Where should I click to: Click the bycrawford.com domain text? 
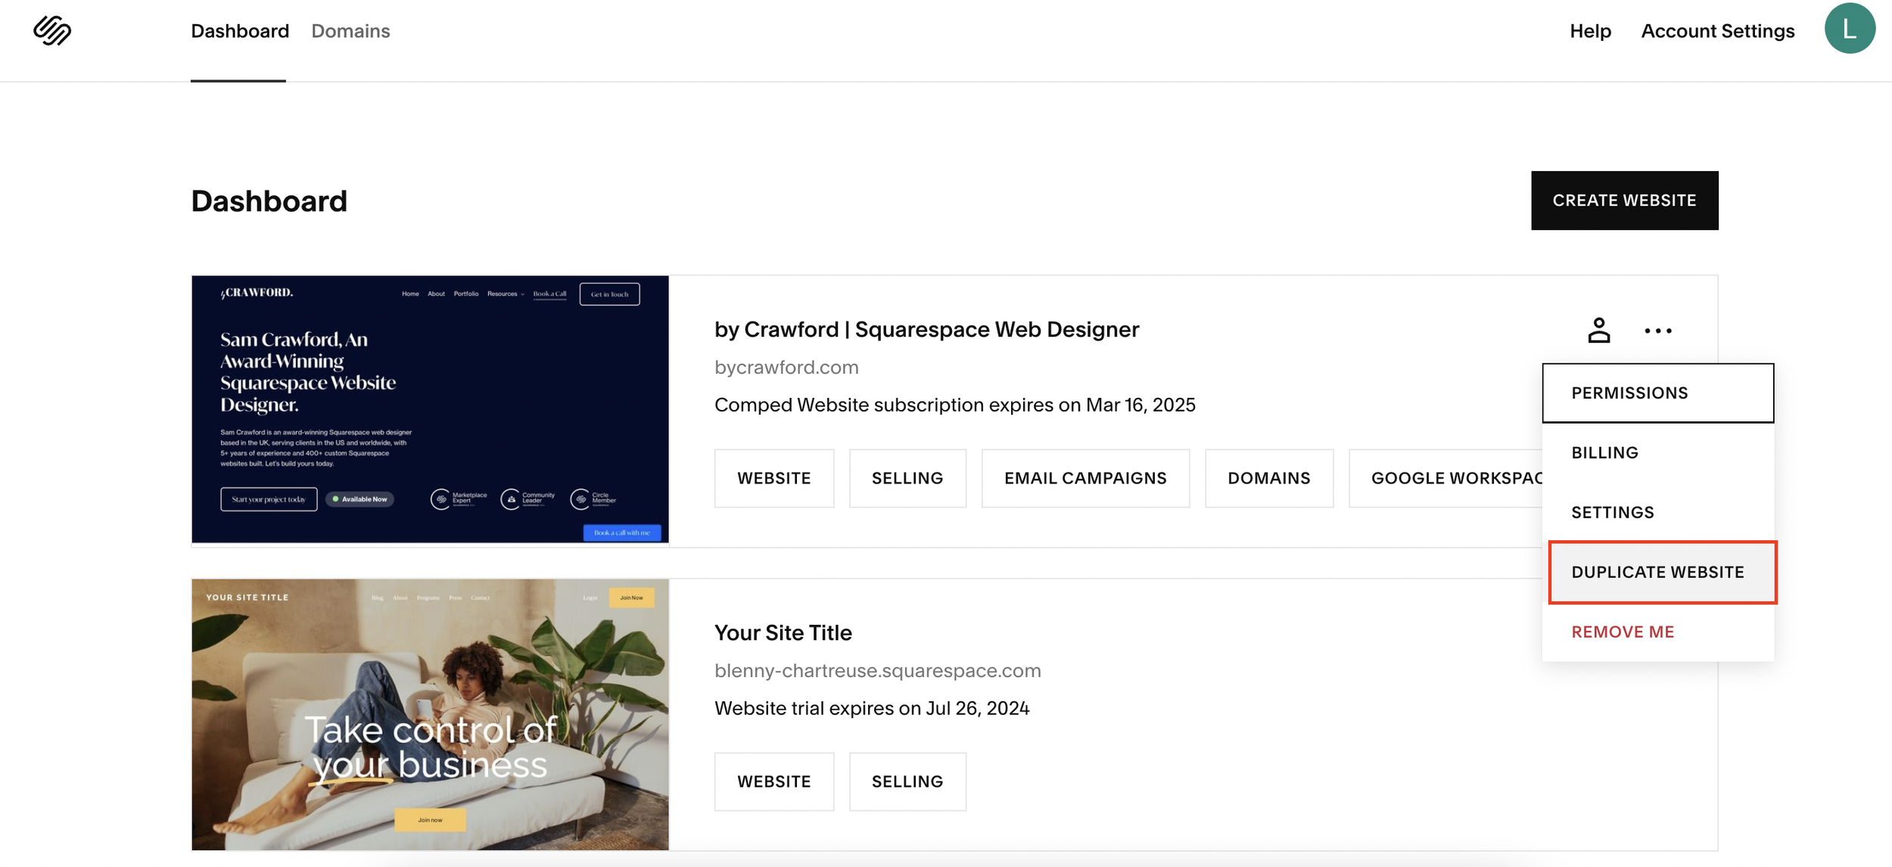tap(786, 368)
